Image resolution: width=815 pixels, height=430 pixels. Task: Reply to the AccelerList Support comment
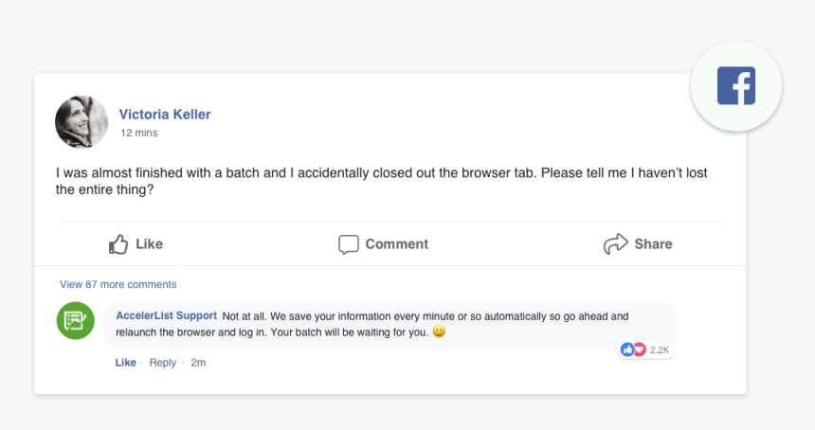pos(163,363)
